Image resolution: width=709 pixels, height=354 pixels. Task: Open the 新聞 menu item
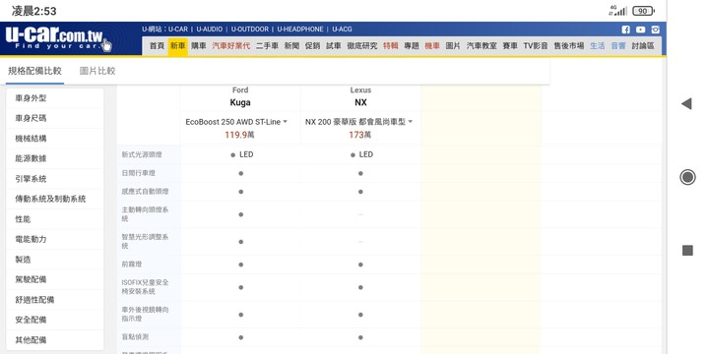coord(291,46)
